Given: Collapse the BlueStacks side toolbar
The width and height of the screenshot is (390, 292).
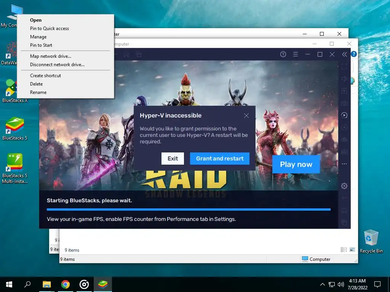Looking at the screenshot, I should point(344,54).
